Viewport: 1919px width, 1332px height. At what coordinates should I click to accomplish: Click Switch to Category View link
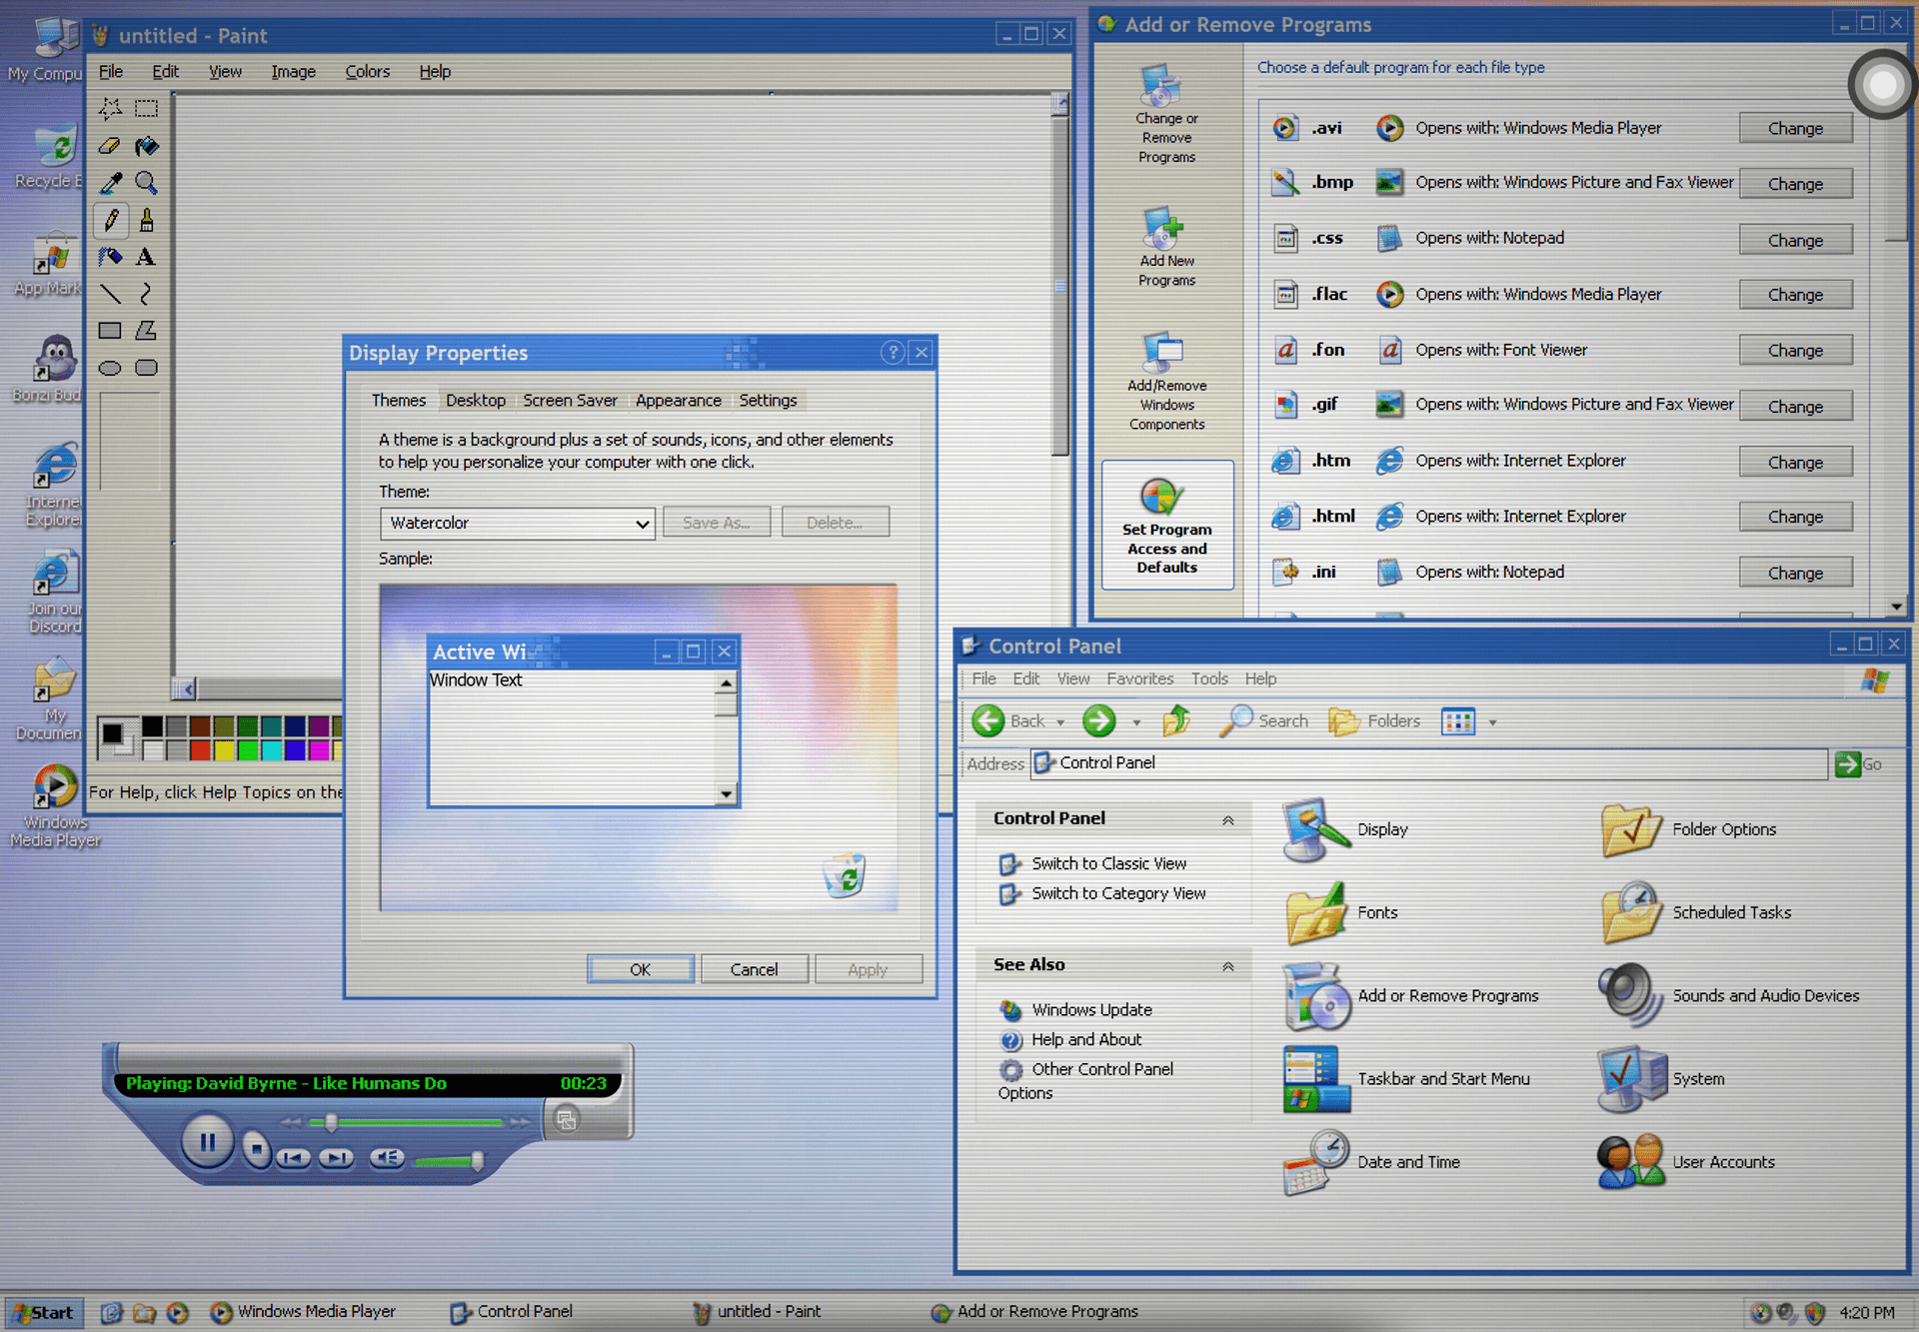pos(1117,893)
